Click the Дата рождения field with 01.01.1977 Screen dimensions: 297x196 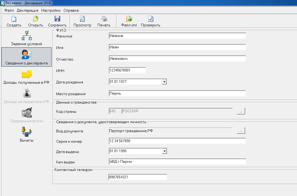coord(135,82)
